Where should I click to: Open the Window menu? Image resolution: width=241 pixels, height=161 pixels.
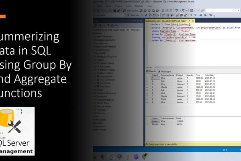coord(138,6)
